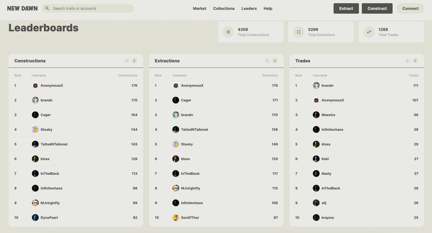Image resolution: width=432 pixels, height=233 pixels.
Task: Click the Construct button
Action: click(377, 8)
